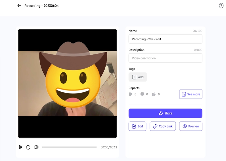Click the back arrow icon
The image size is (226, 161).
19,6
